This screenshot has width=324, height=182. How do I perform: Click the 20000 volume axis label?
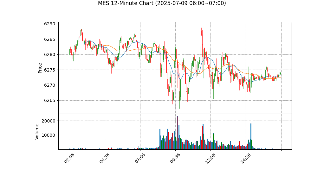coord(49,121)
